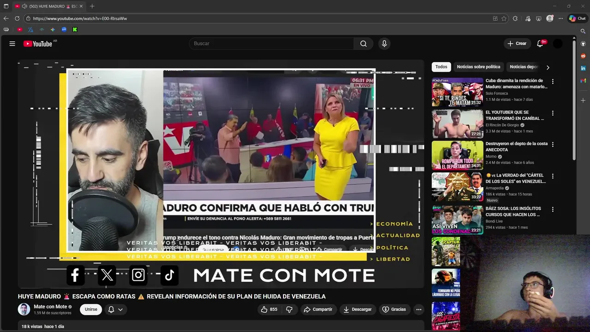Open browser extensions puzzle icon
The height and width of the screenshot is (332, 590).
515,18
